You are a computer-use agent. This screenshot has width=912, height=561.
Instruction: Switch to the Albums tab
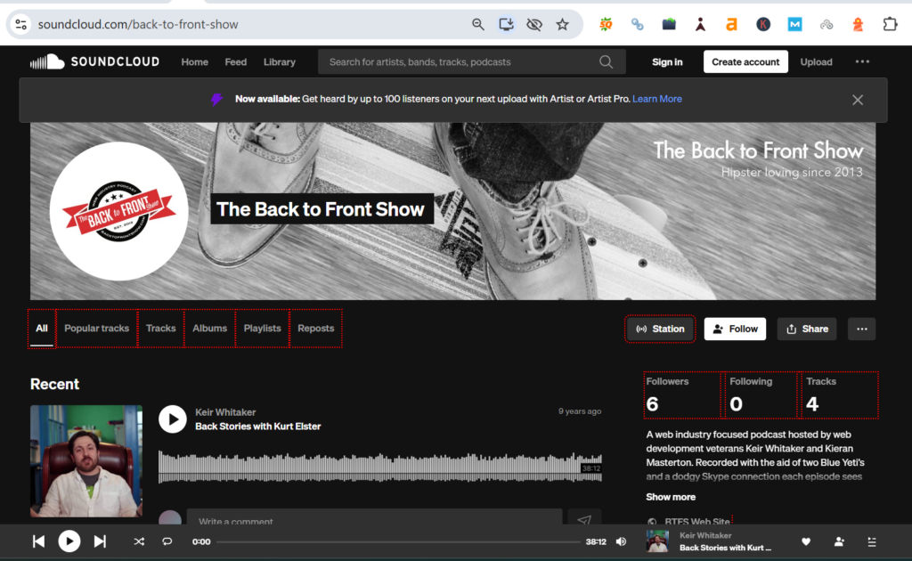(209, 329)
